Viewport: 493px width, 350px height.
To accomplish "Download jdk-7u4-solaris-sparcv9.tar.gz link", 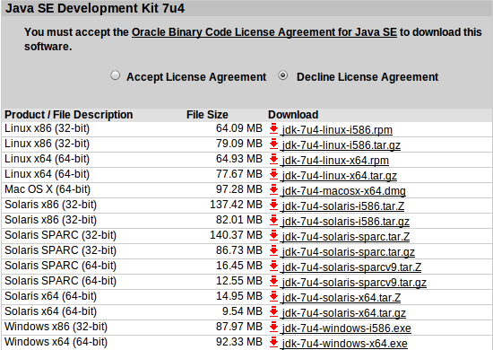I will pyautogui.click(x=354, y=283).
